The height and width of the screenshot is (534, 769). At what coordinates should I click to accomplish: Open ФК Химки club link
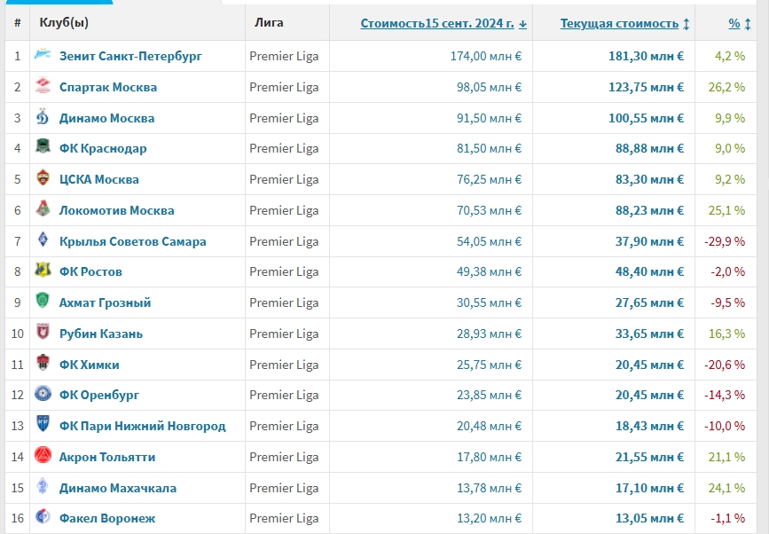click(x=90, y=365)
